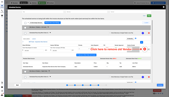The width and height of the screenshot is (169, 97).
Task: Open the AI robot icon
Action: [x=2, y=16]
